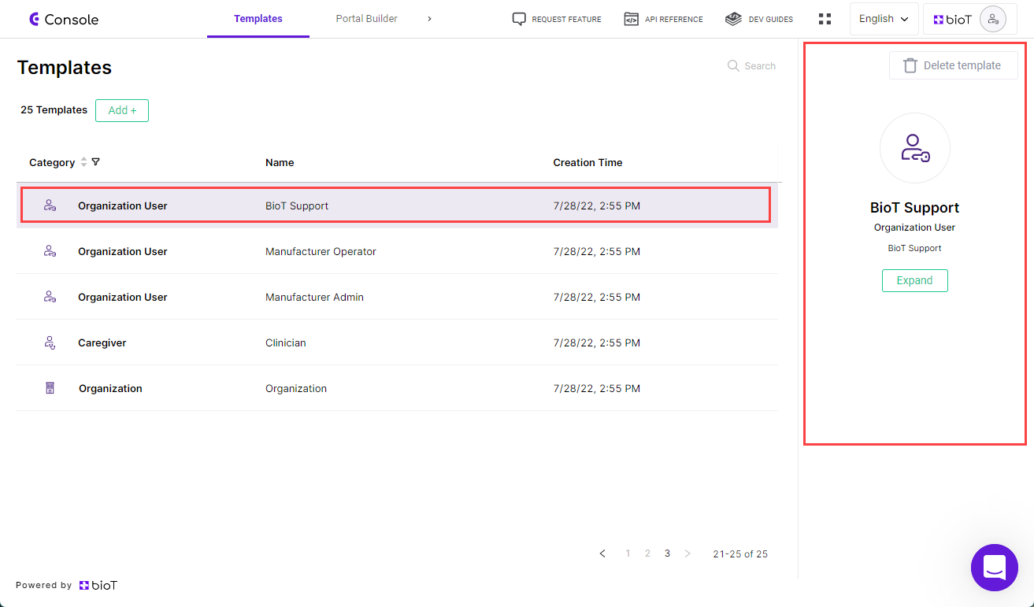
Task: Go to page 2
Action: 647,553
